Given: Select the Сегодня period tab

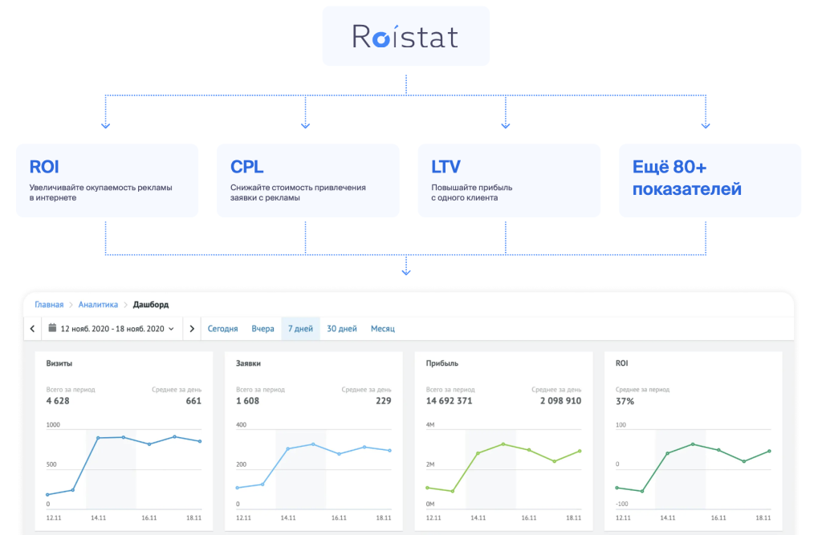Looking at the screenshot, I should coord(222,329).
